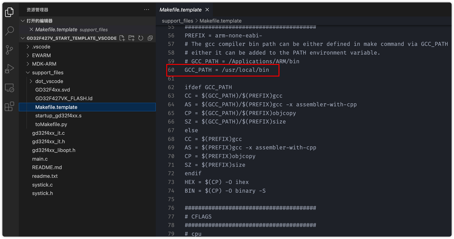The width and height of the screenshot is (454, 239).
Task: Open the Remote Explorer view
Action: (x=9, y=88)
